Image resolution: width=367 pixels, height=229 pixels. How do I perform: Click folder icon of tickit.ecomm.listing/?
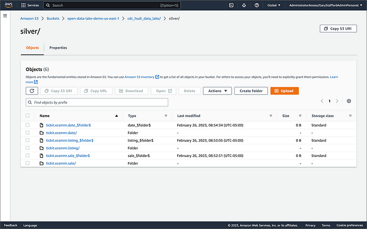click(41, 148)
